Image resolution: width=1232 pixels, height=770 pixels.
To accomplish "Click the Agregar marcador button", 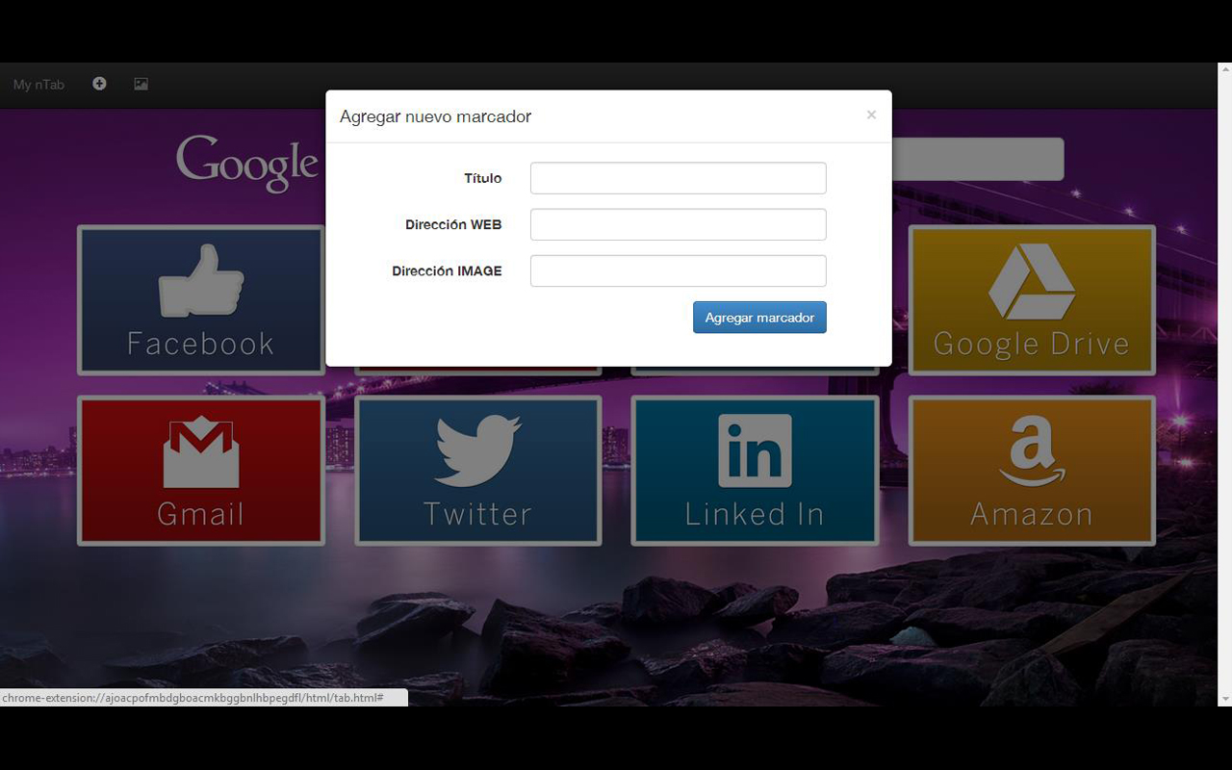I will 759,318.
